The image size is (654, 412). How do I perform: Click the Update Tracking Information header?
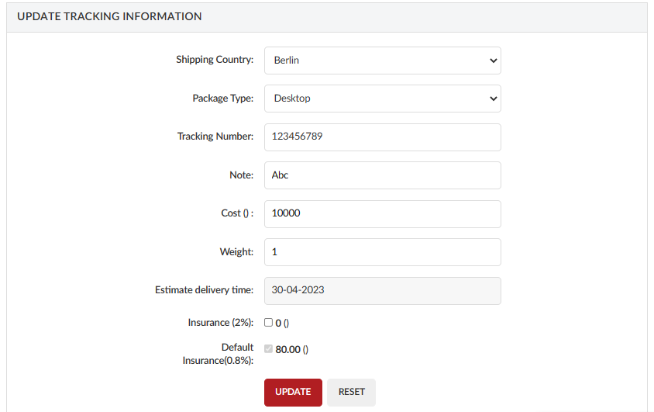point(109,16)
